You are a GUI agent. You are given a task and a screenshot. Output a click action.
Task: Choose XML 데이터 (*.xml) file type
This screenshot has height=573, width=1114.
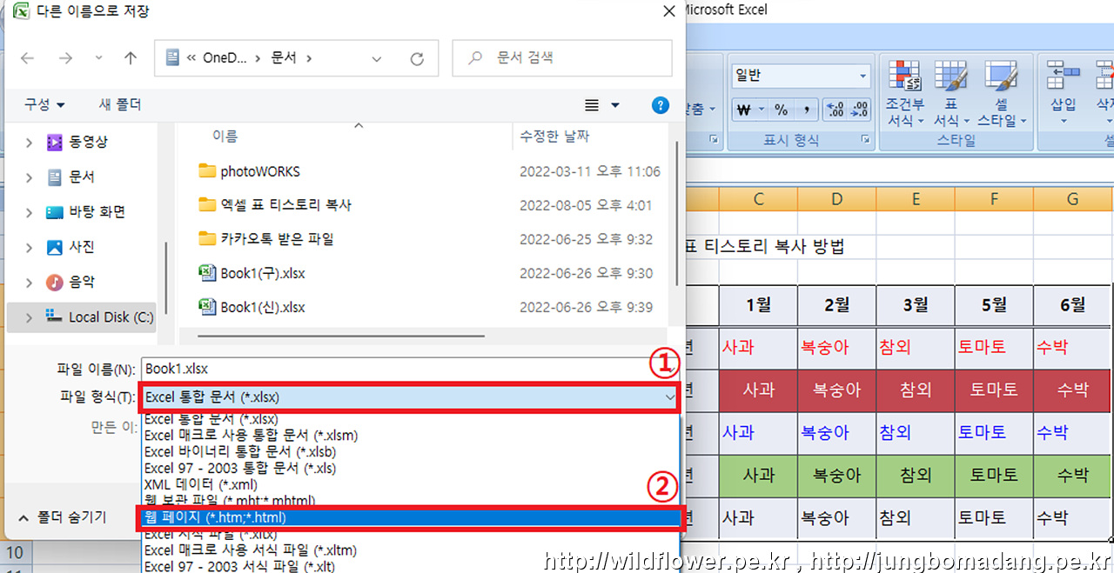[x=200, y=484]
